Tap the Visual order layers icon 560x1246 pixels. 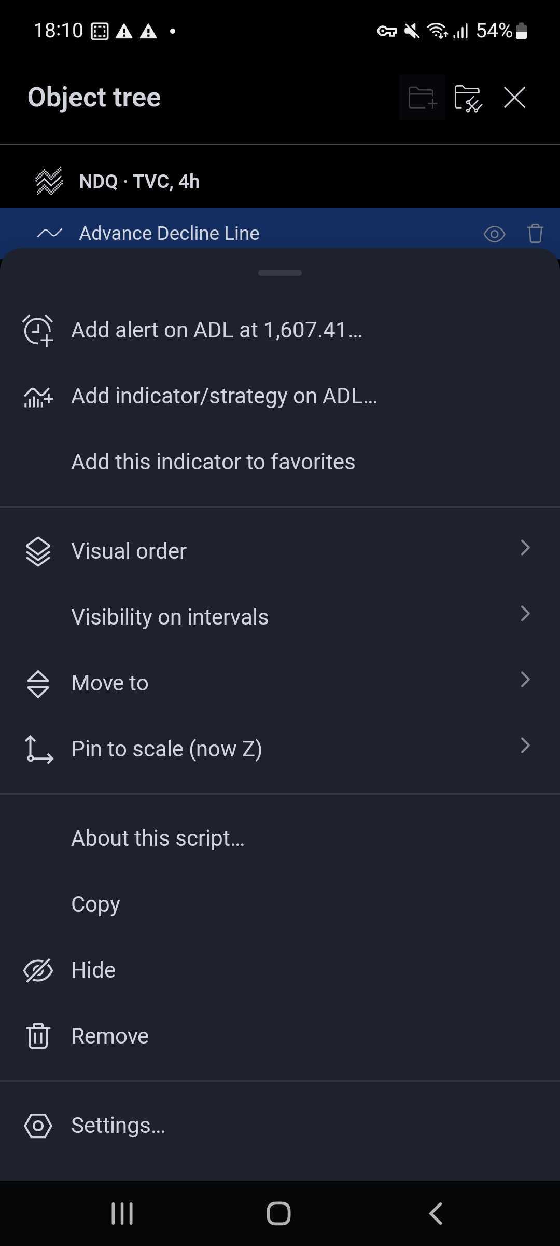click(x=38, y=551)
